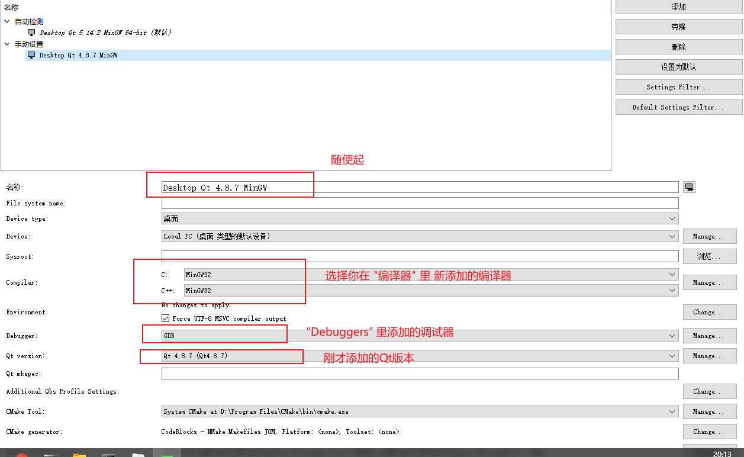This screenshot has height=457, width=744.
Task: Click the 删除 button
Action: tap(679, 47)
